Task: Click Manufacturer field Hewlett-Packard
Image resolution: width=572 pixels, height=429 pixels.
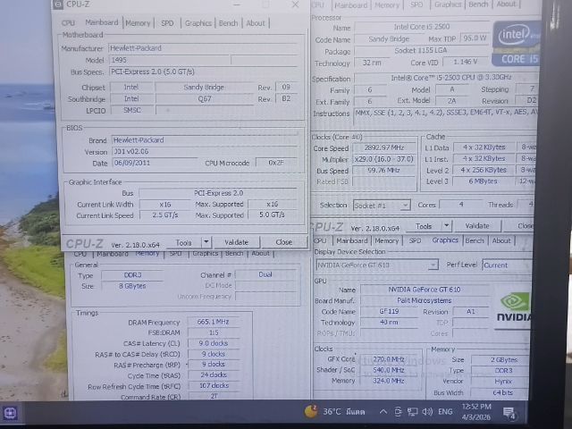Action: [x=203, y=48]
